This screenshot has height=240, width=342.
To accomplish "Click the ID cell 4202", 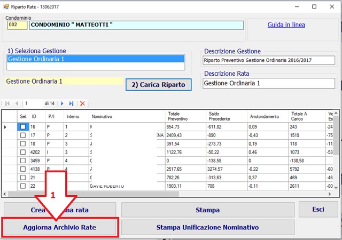I will 37,152.
